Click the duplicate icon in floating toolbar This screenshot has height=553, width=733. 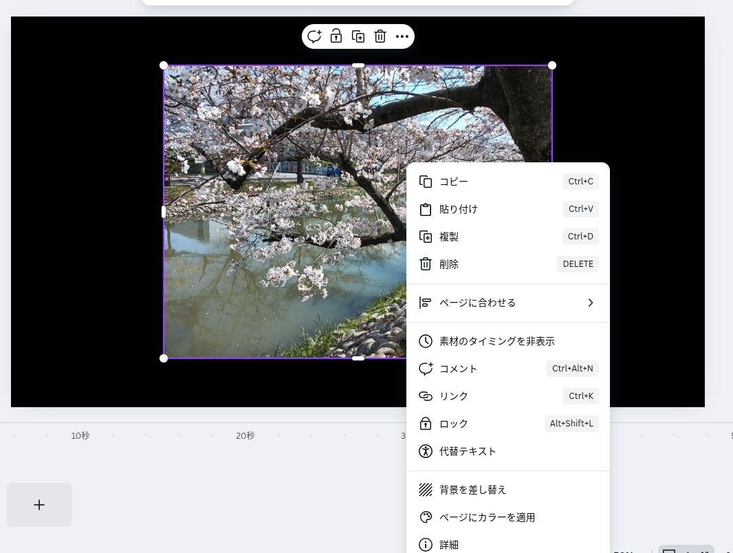coord(358,36)
